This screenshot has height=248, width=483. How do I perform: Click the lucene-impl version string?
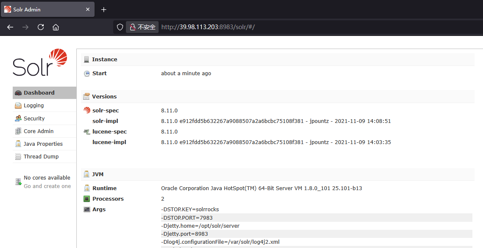(276, 142)
